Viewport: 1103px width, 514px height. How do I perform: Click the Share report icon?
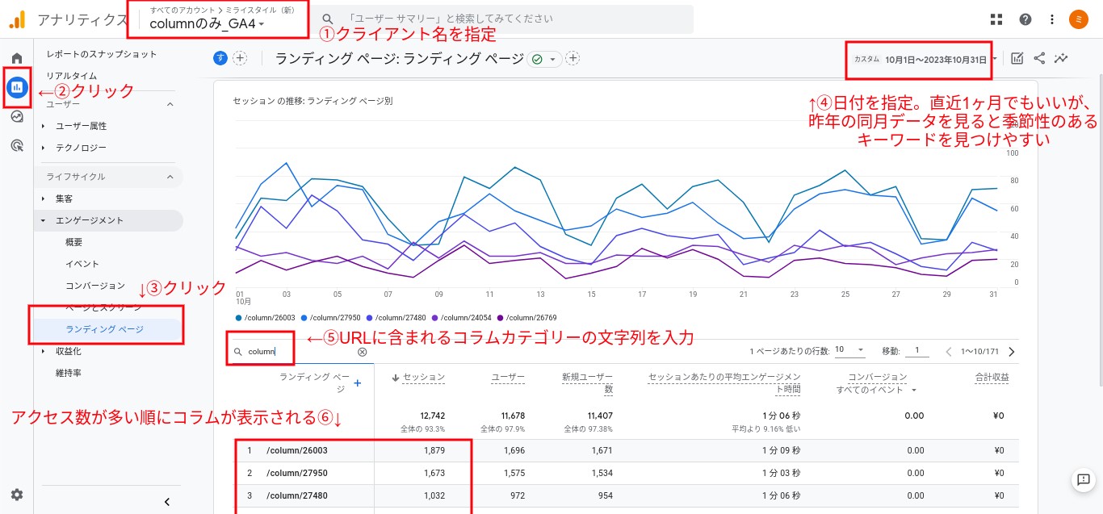tap(1039, 58)
